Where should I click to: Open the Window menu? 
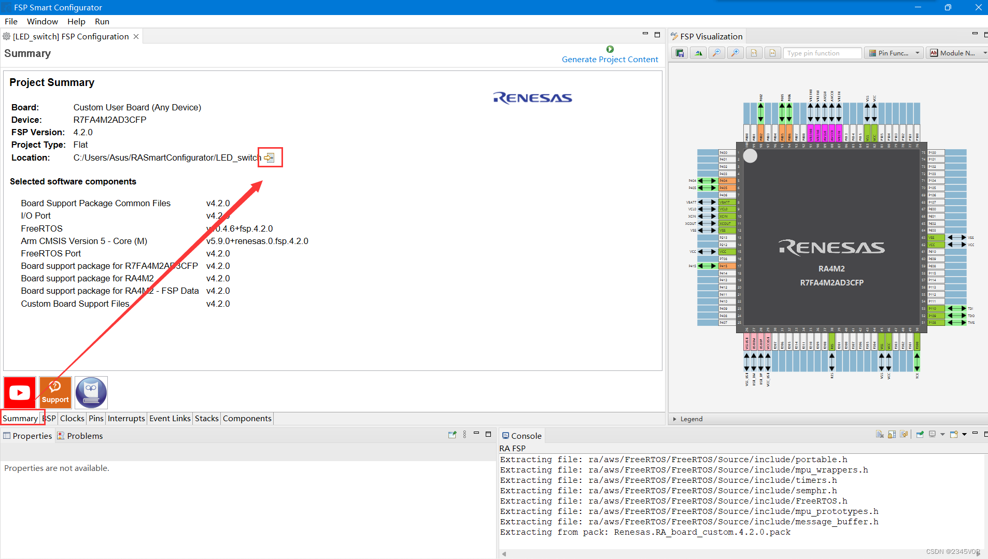pyautogui.click(x=43, y=22)
